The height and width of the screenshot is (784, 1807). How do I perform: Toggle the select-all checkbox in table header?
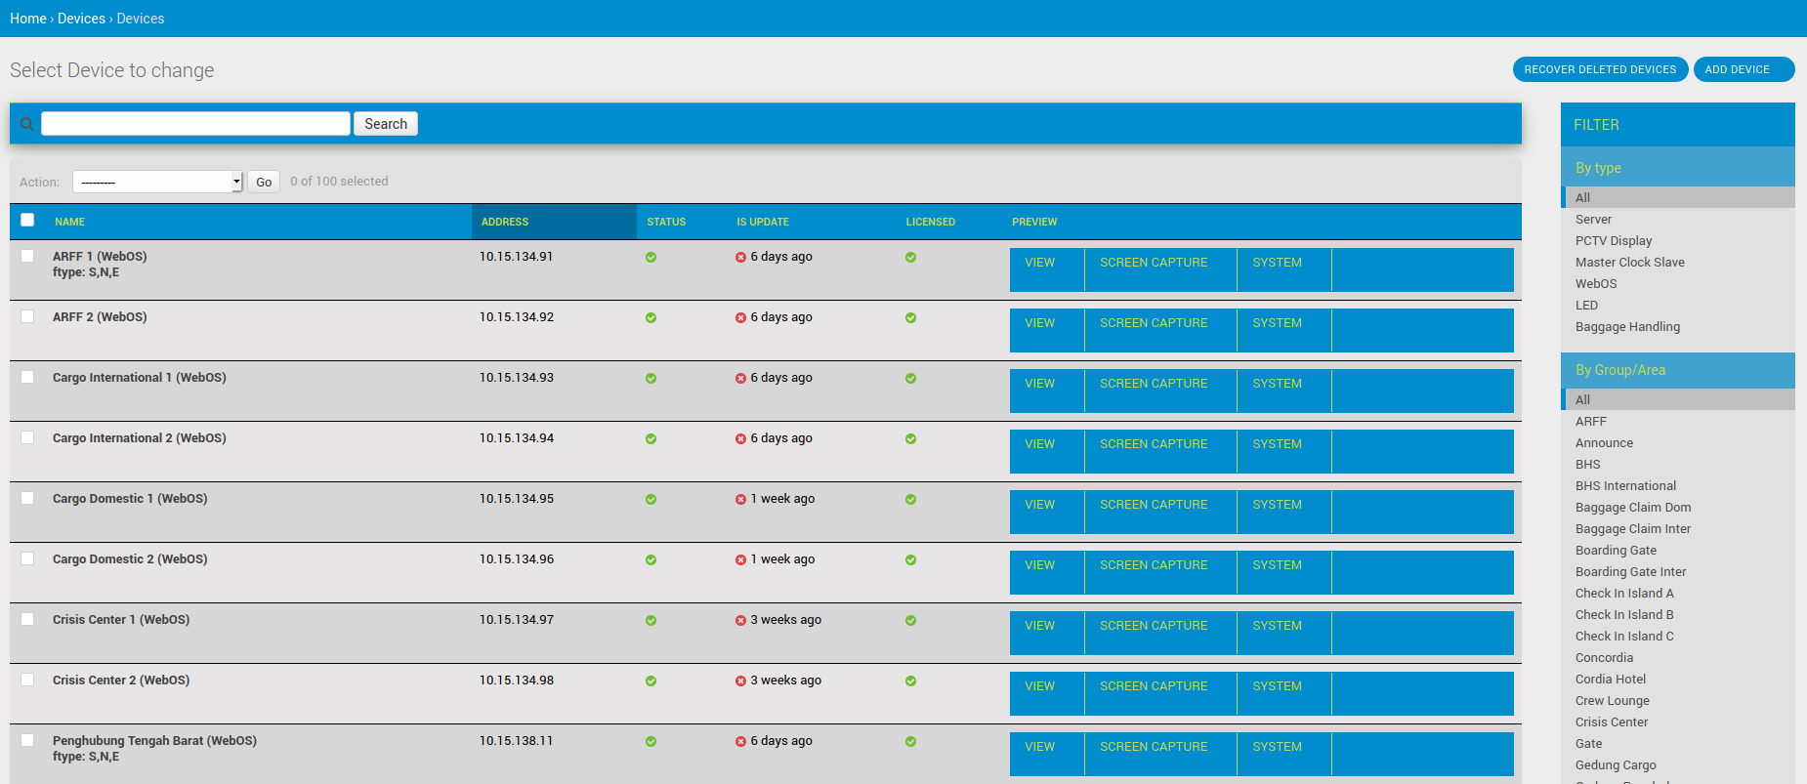[x=27, y=221]
